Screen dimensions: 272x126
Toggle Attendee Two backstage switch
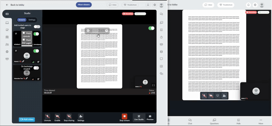(36, 68)
